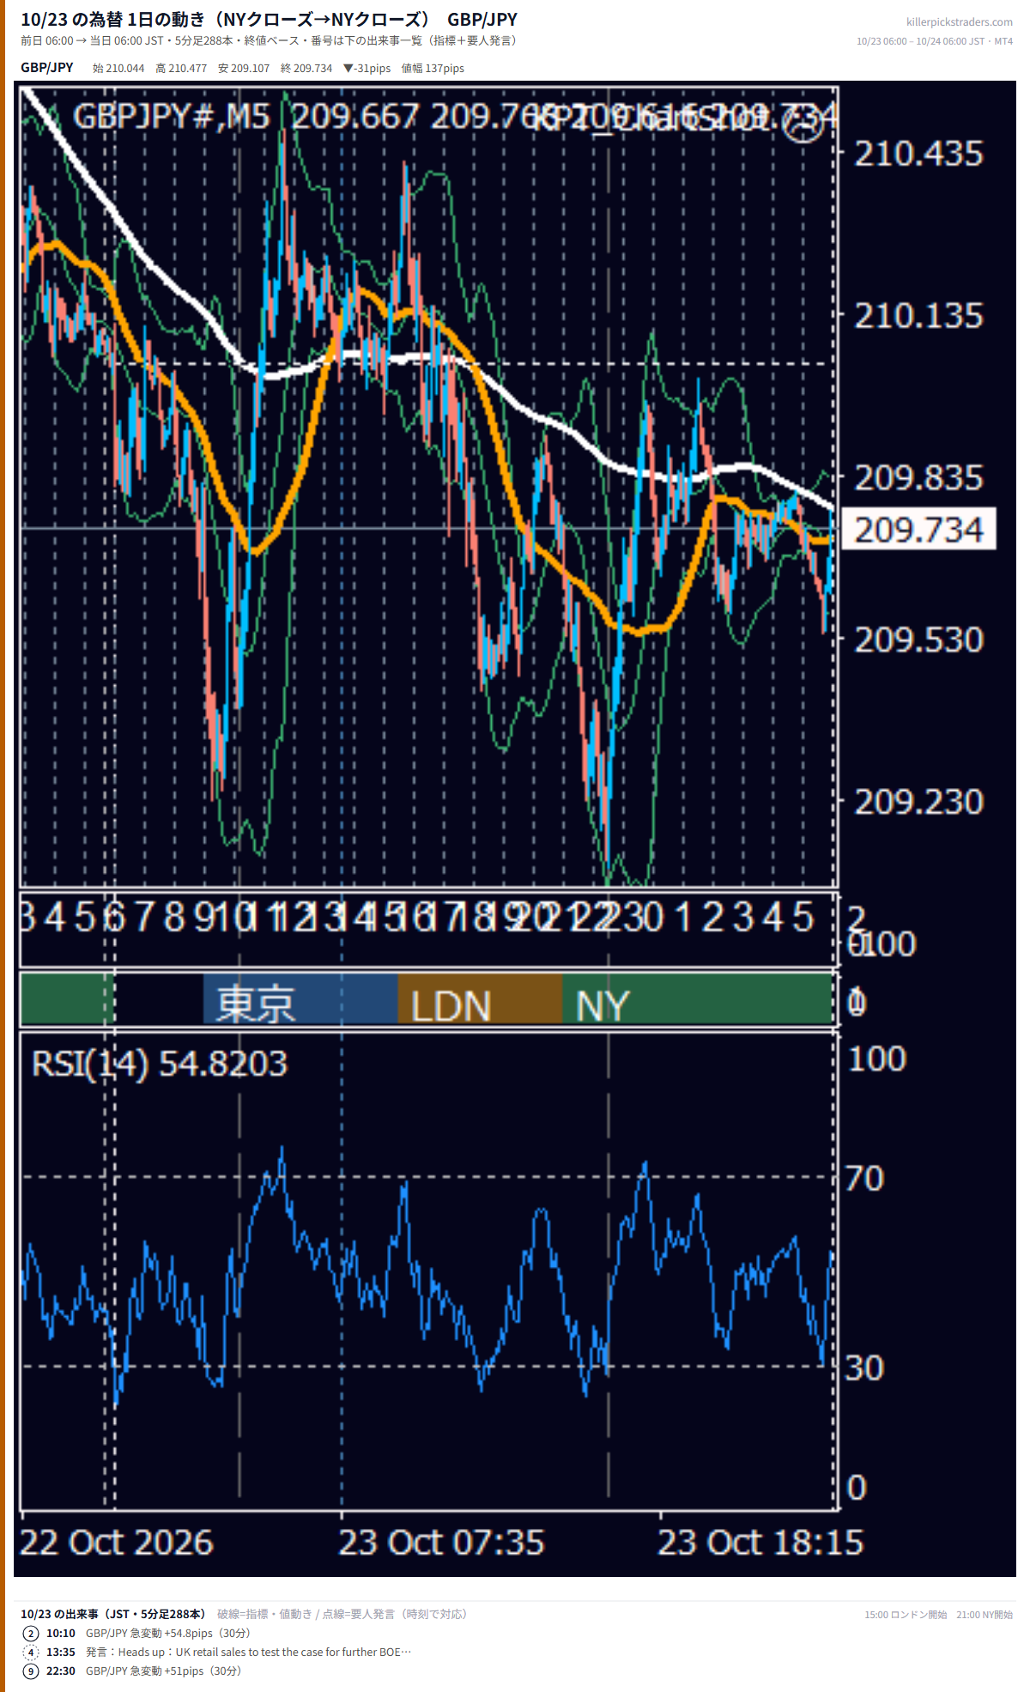The width and height of the screenshot is (1030, 1692).
Task: Select the 13:35 UK retail sales headline
Action: (x=248, y=1652)
